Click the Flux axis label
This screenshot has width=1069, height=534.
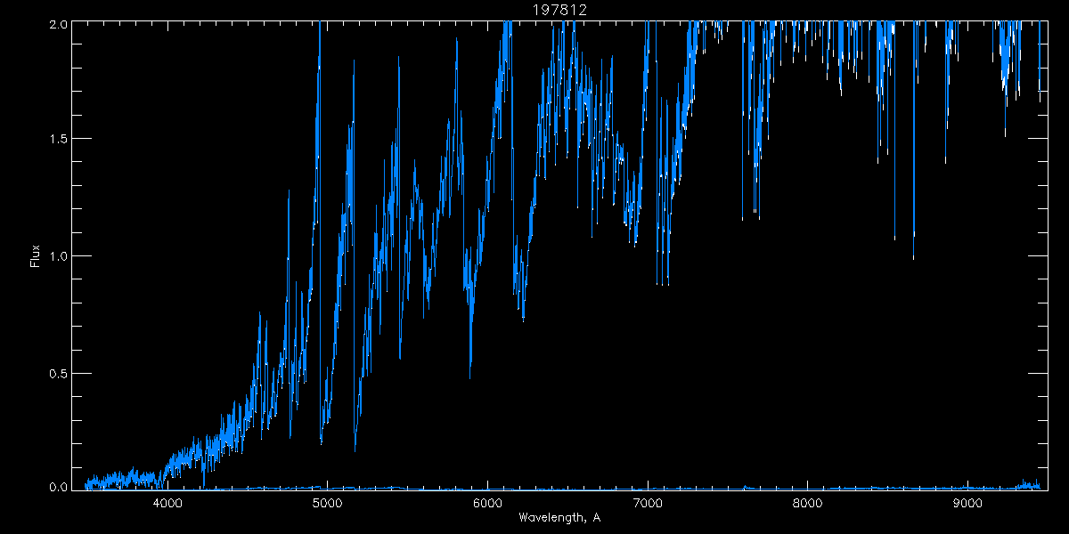coord(36,255)
